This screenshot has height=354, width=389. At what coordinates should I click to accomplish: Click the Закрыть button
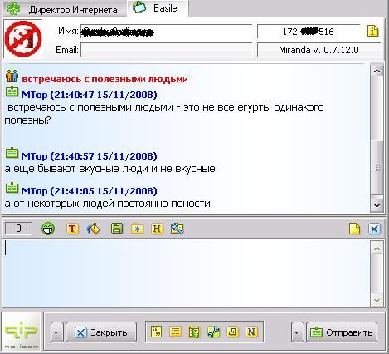click(x=101, y=332)
